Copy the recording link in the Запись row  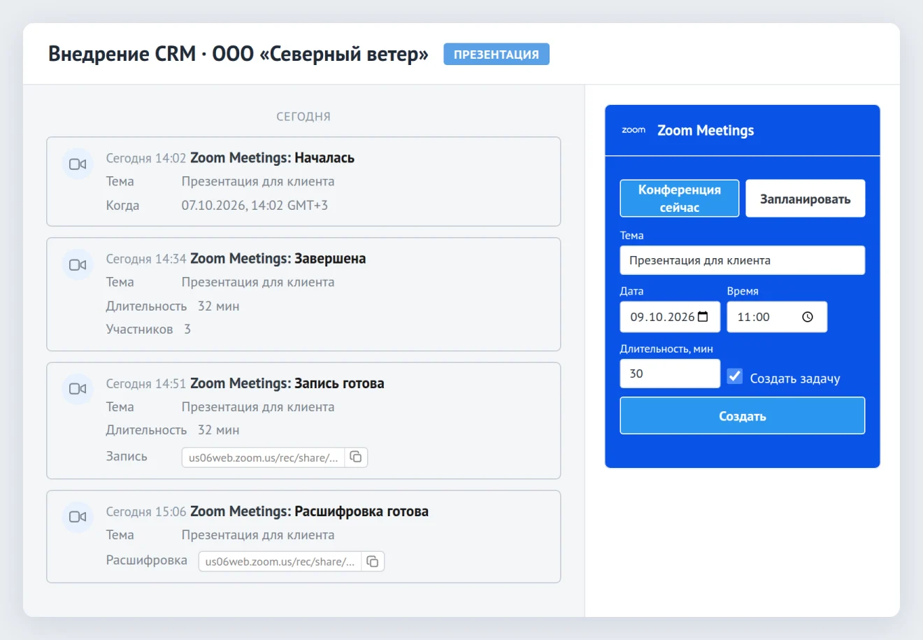[356, 457]
